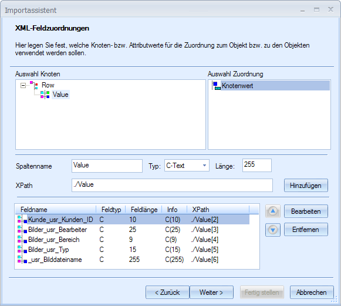Click the Entfernen button

(306, 230)
